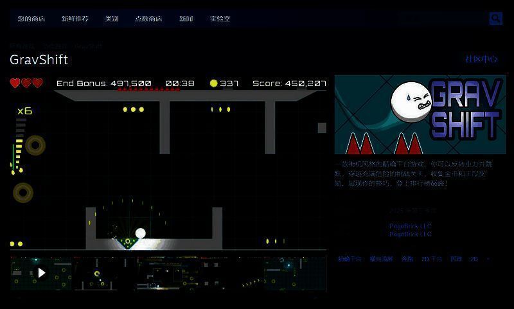Click the GRAV SHIFT header capsule image
Viewport: 514px width, 309px height.
(x=420, y=114)
